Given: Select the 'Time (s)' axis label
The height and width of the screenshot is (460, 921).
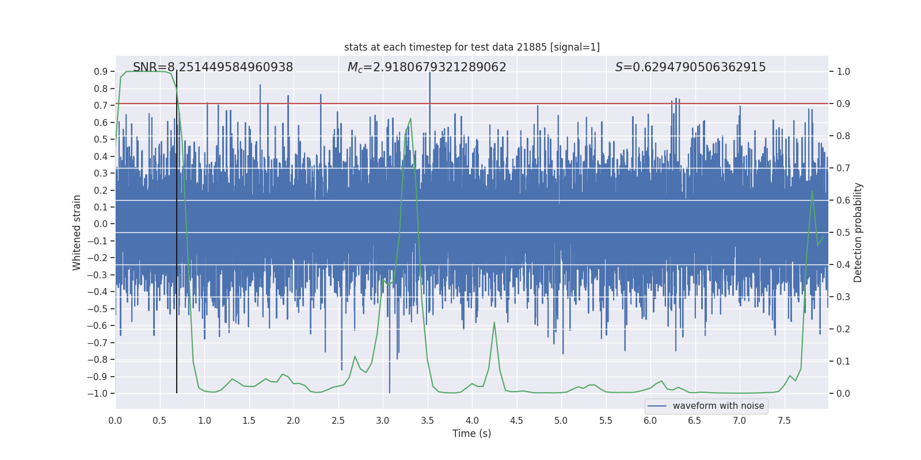Looking at the screenshot, I should pos(472,434).
